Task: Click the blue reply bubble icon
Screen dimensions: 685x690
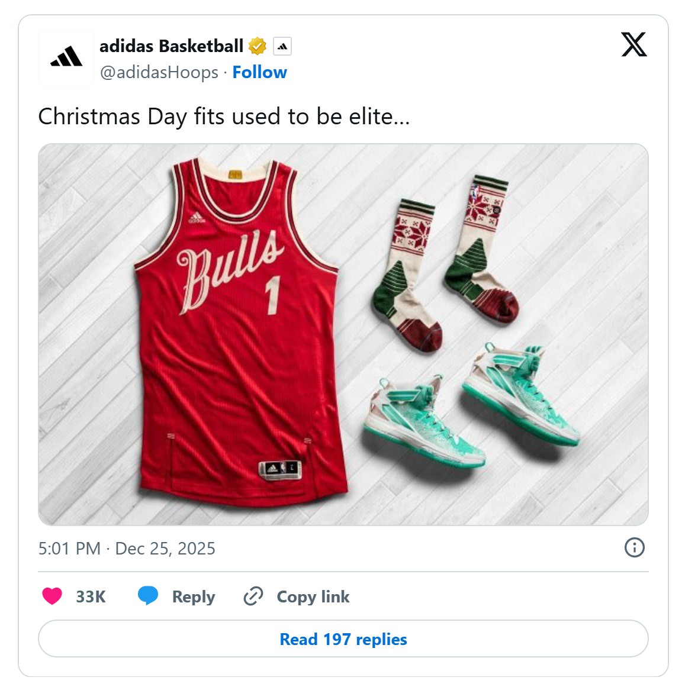Action: tap(148, 596)
